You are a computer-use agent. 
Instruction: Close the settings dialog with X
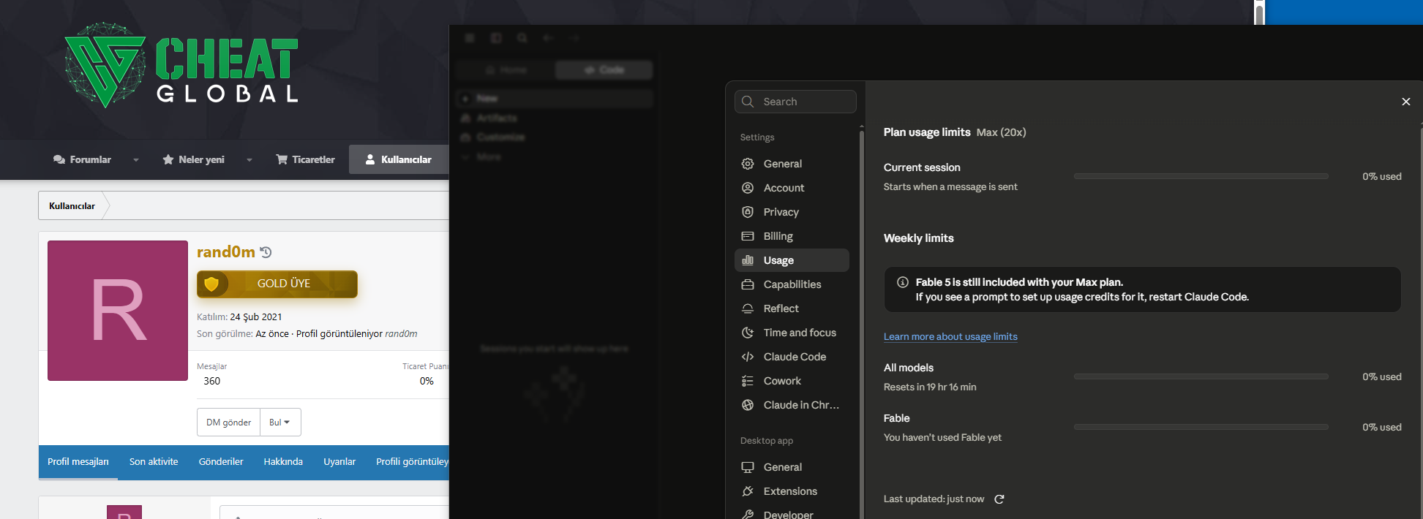[x=1405, y=102]
